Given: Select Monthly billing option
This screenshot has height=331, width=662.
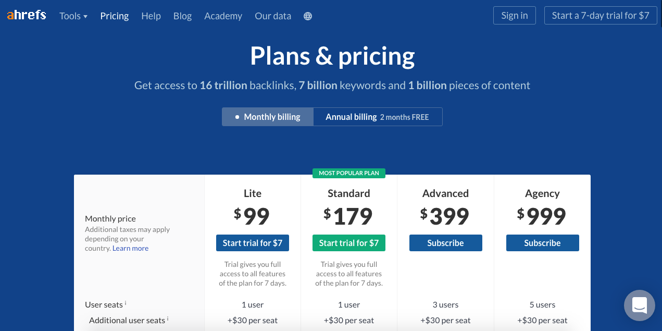Looking at the screenshot, I should point(268,117).
